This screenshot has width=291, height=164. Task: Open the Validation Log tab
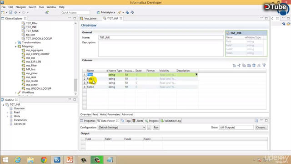(x=171, y=121)
